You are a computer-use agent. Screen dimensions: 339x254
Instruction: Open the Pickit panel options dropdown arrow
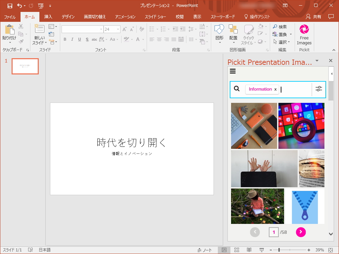(317, 61)
